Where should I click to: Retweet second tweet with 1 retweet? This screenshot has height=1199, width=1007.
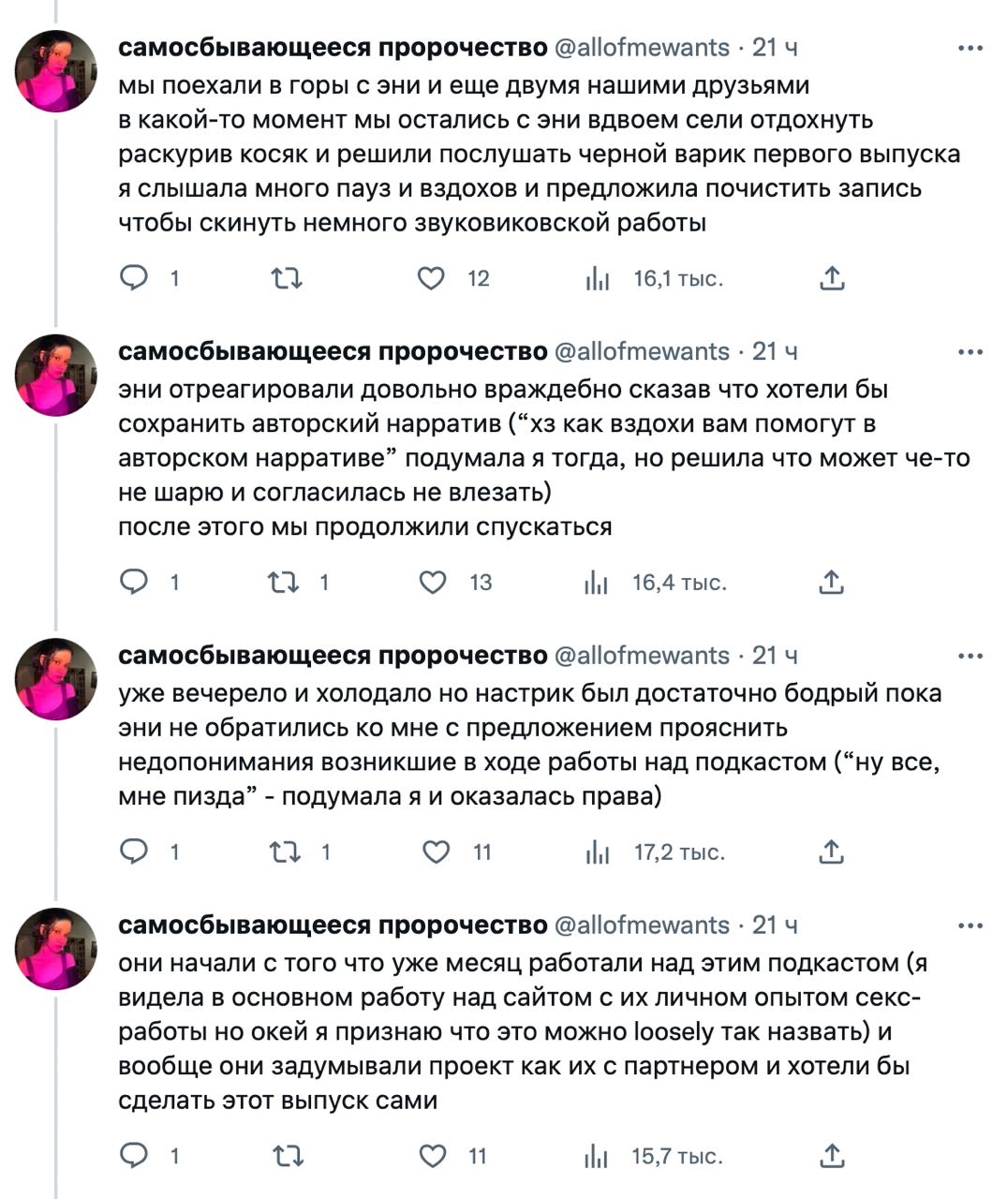coord(284,583)
